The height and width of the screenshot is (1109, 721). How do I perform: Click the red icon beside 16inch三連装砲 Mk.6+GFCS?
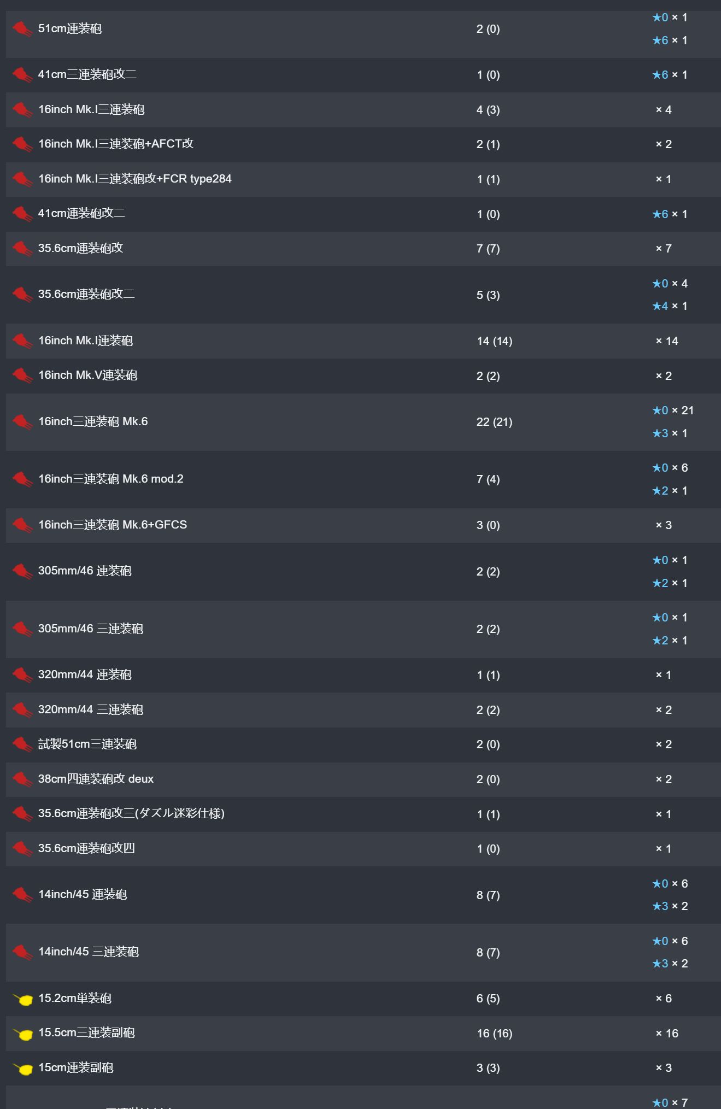coord(22,525)
